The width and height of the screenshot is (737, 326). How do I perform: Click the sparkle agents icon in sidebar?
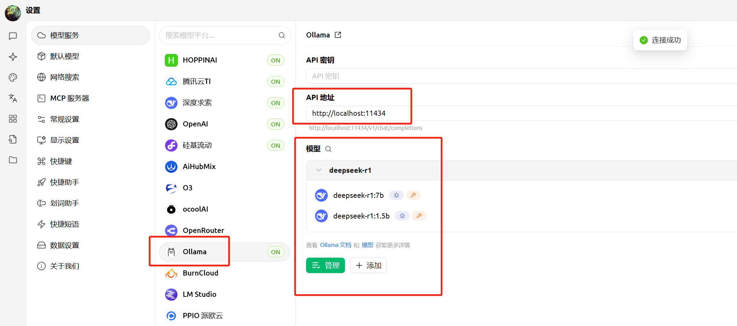[13, 57]
